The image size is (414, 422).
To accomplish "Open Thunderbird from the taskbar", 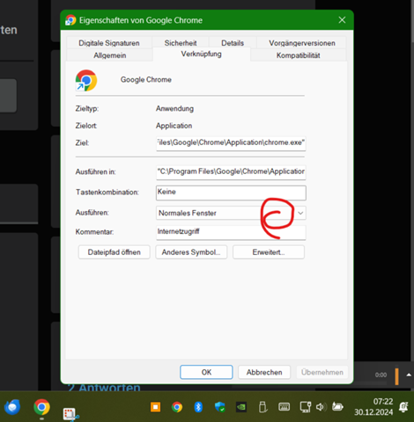I will click(x=12, y=407).
